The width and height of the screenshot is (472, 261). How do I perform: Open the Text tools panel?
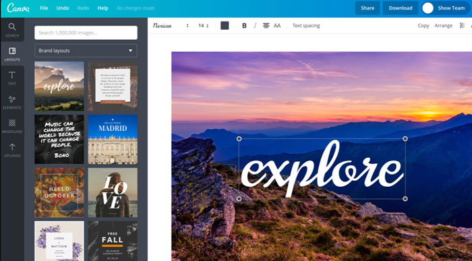click(12, 78)
